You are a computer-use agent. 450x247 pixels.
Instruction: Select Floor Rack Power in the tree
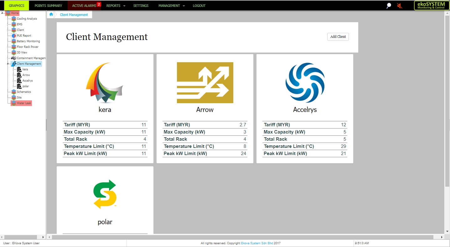coord(28,47)
